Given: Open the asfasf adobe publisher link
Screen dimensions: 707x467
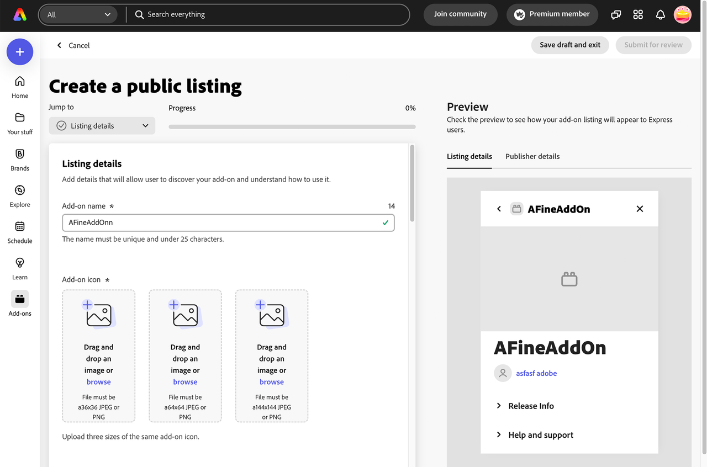Looking at the screenshot, I should [536, 373].
